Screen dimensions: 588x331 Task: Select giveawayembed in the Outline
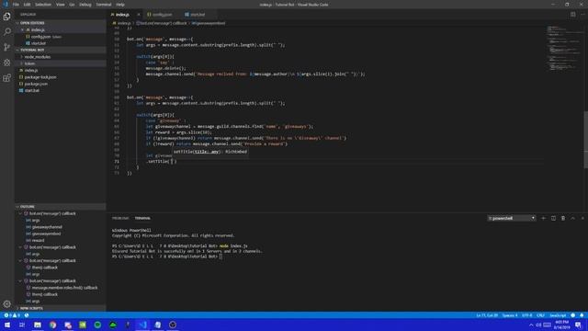46,234
